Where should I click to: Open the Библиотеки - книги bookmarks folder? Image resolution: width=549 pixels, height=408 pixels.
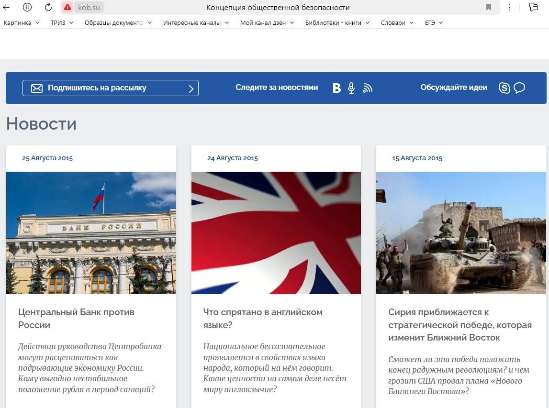[x=337, y=23]
